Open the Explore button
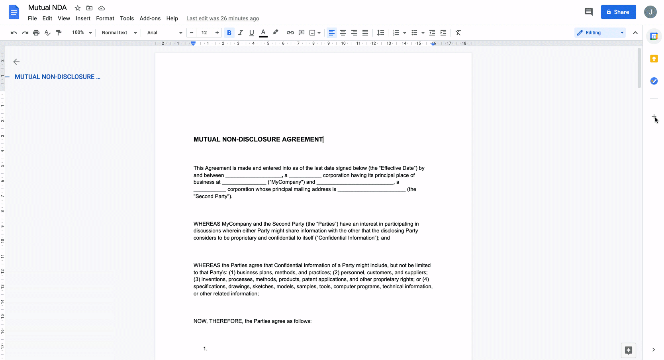This screenshot has height=360, width=664. coord(629,350)
